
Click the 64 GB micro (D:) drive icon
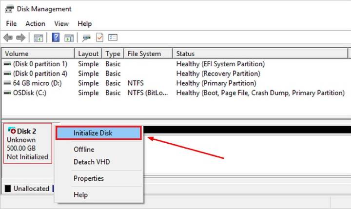[x=7, y=83]
